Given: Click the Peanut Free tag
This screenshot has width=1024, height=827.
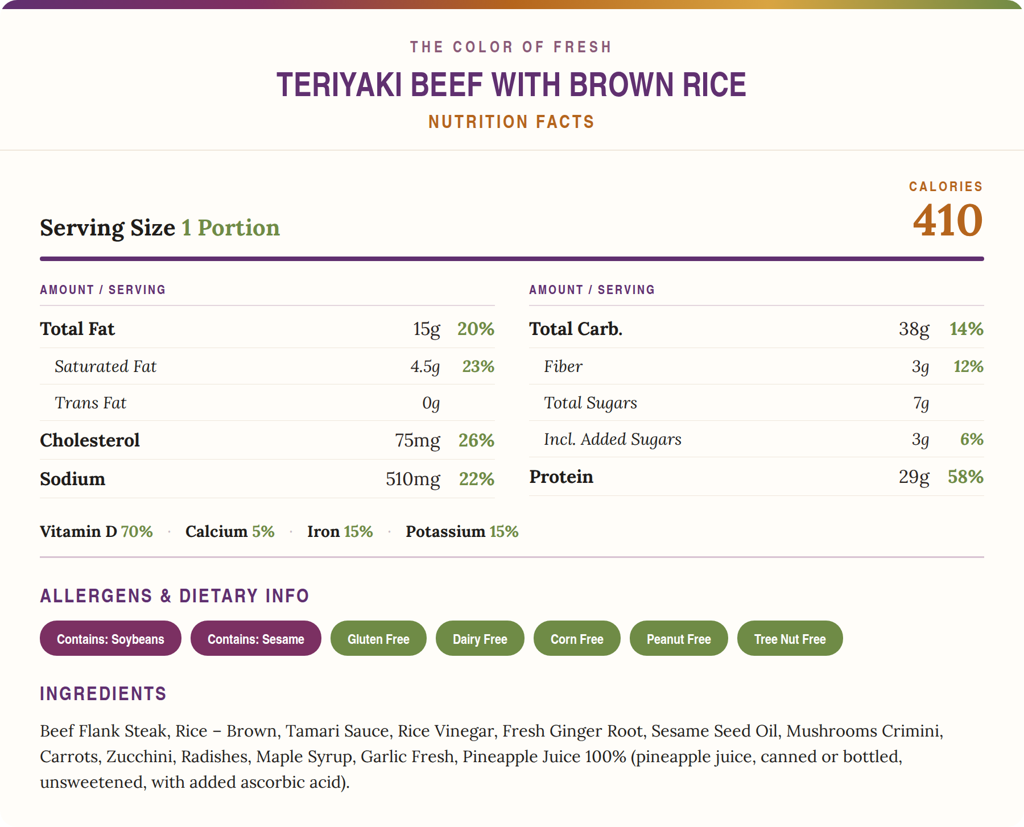Looking at the screenshot, I should [x=679, y=638].
